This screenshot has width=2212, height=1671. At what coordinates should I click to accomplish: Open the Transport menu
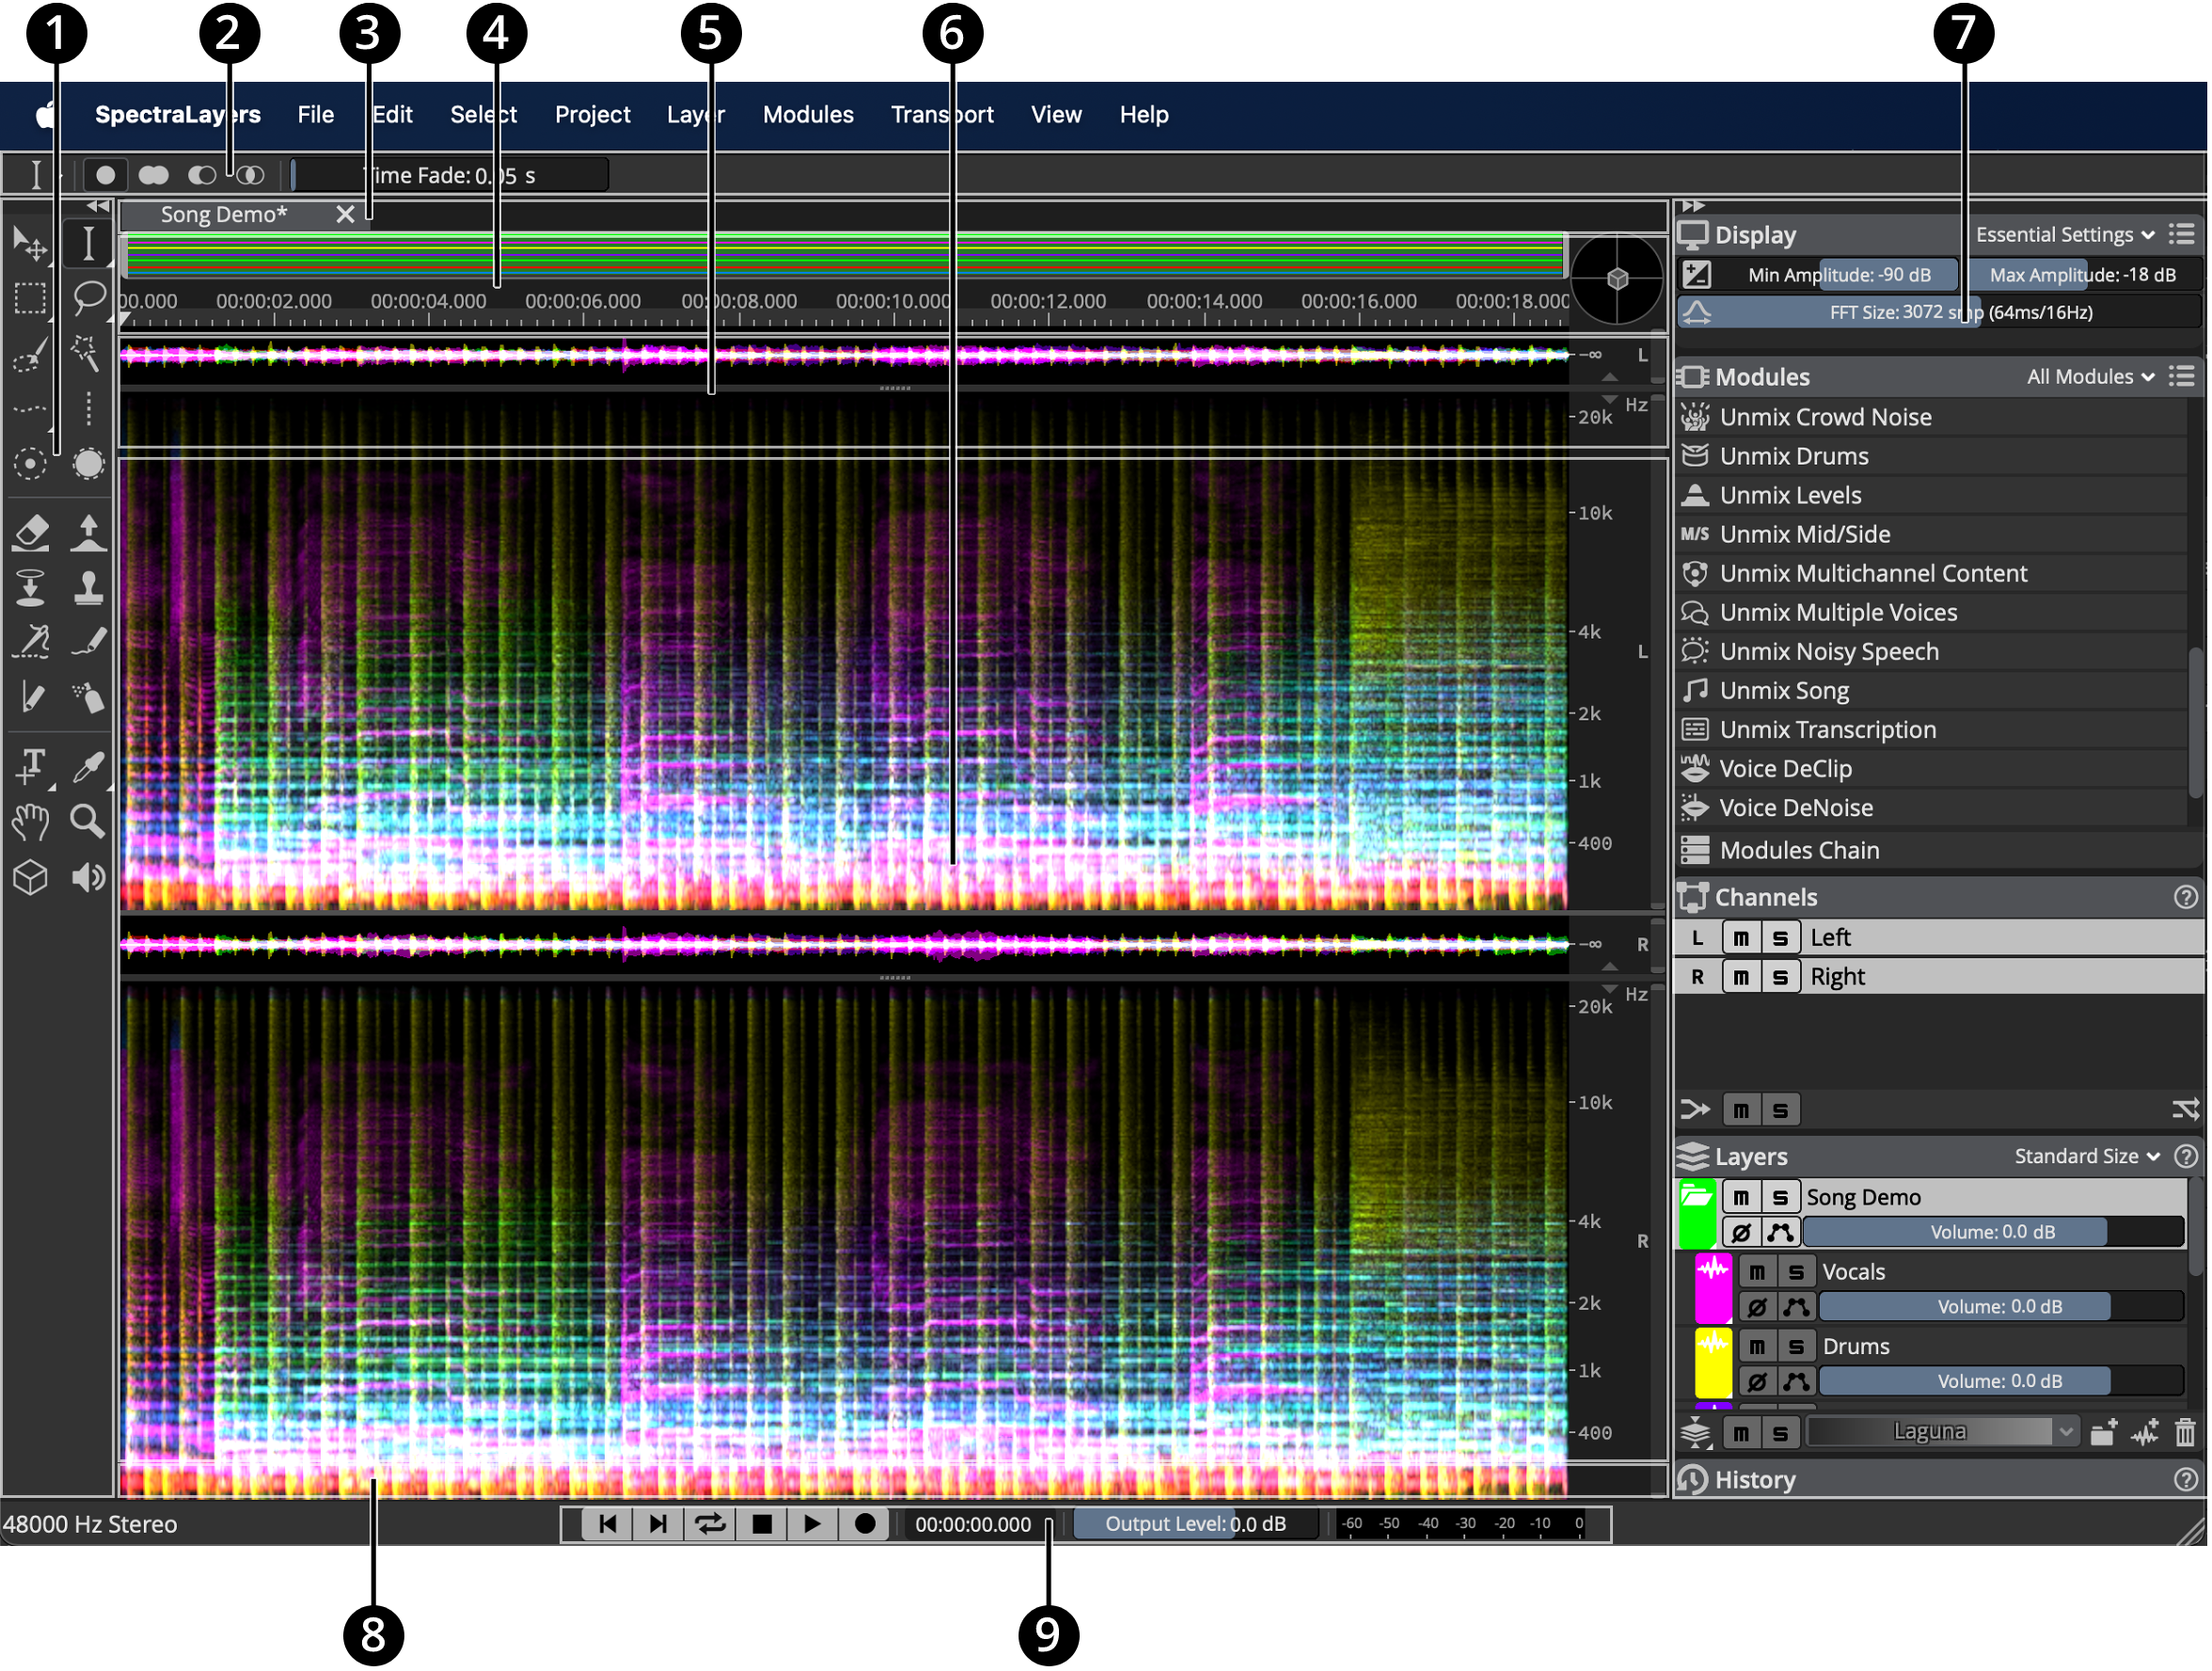(x=942, y=115)
